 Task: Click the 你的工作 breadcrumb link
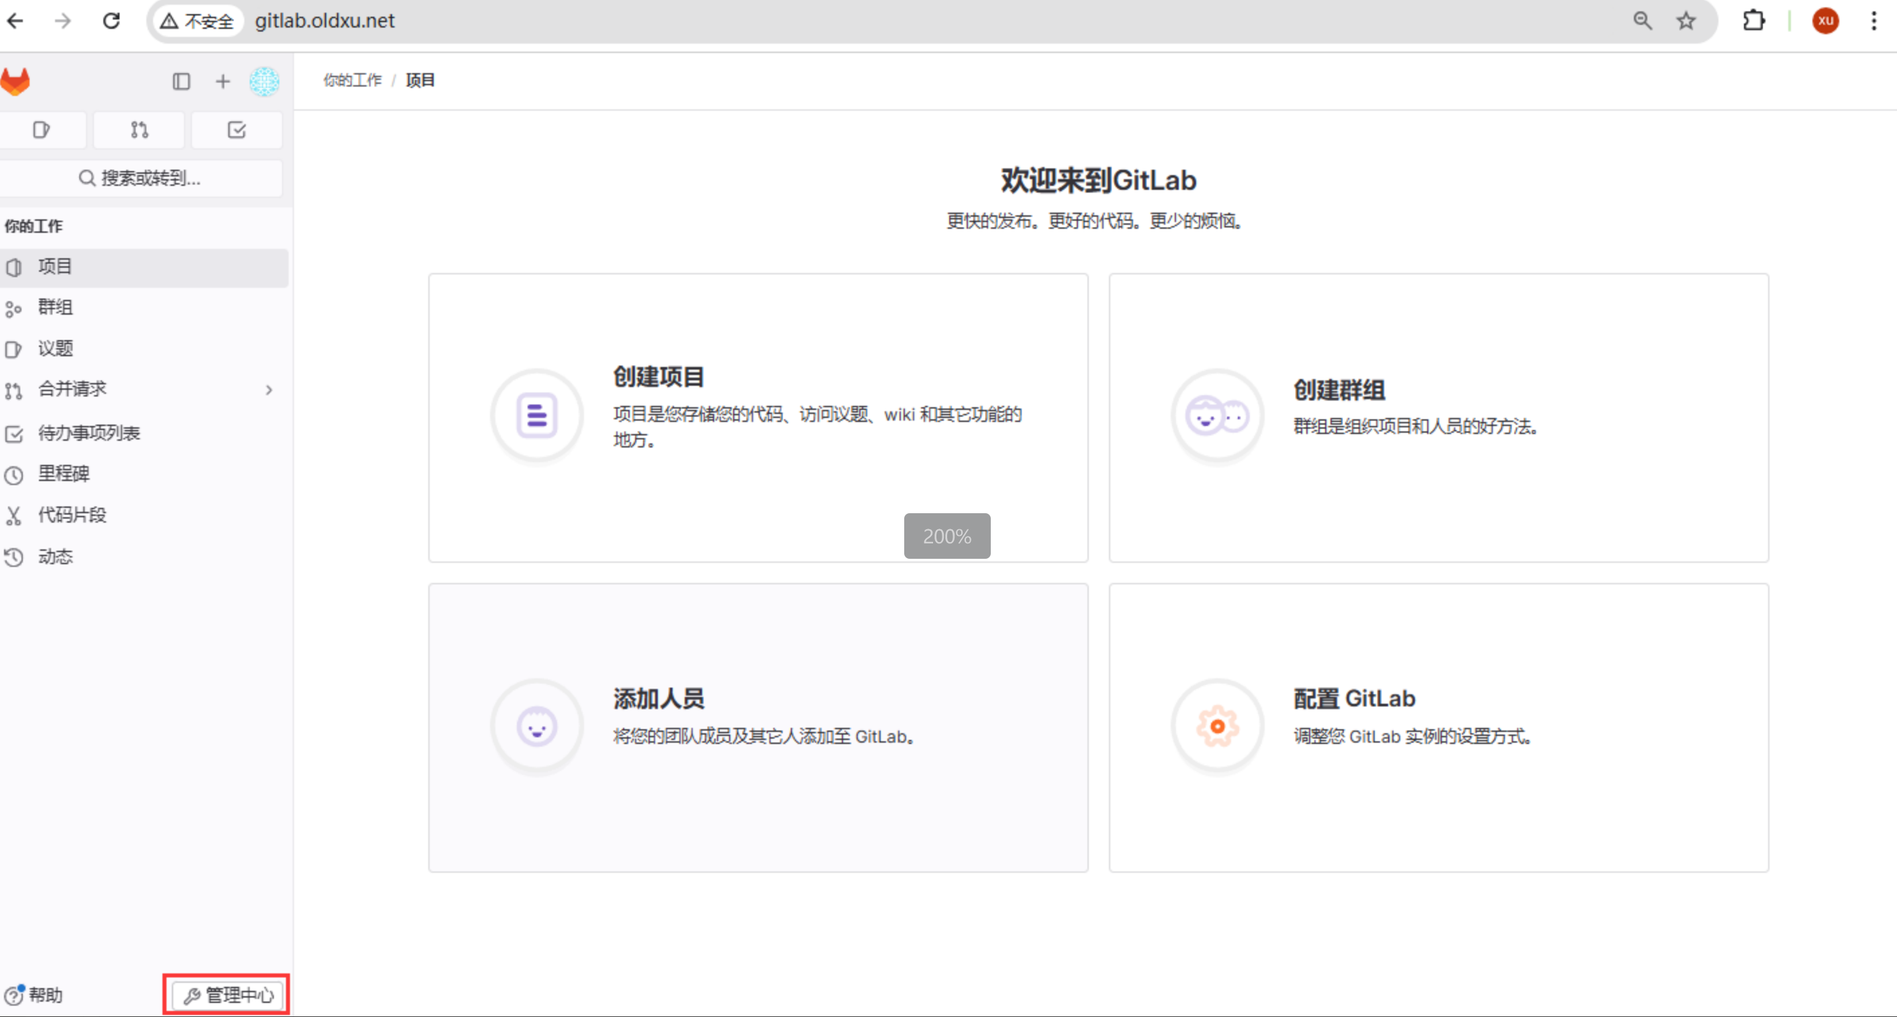click(352, 81)
